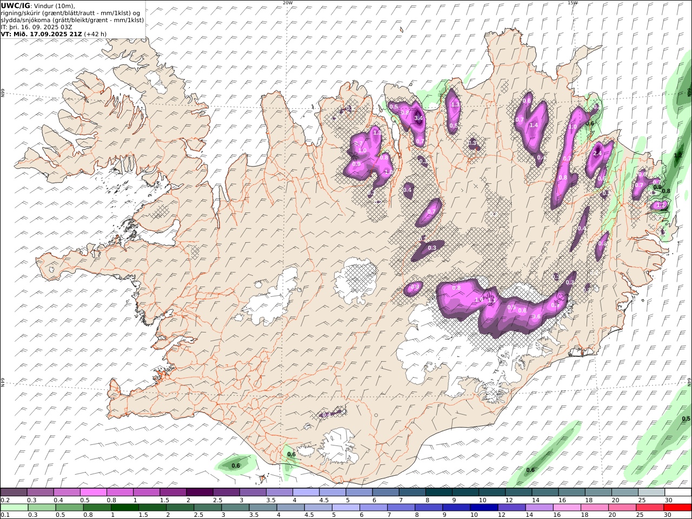Click the dark teal 8 swatch in upper legend row
Viewport: 692px width, 519px height.
[439, 492]
